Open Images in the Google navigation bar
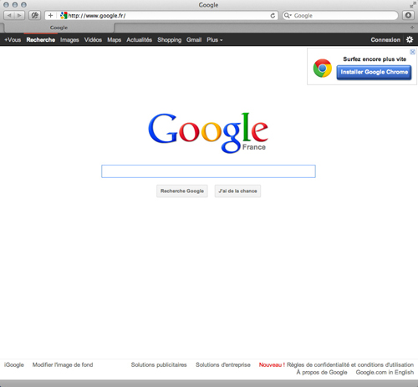 tap(69, 40)
